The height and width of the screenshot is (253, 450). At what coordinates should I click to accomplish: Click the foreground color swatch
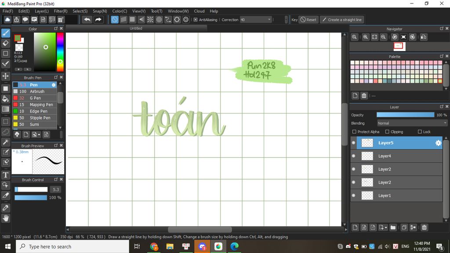(18, 38)
